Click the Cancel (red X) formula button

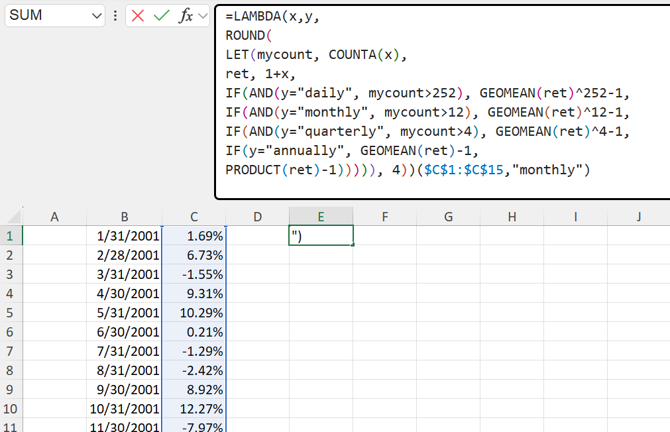[138, 16]
